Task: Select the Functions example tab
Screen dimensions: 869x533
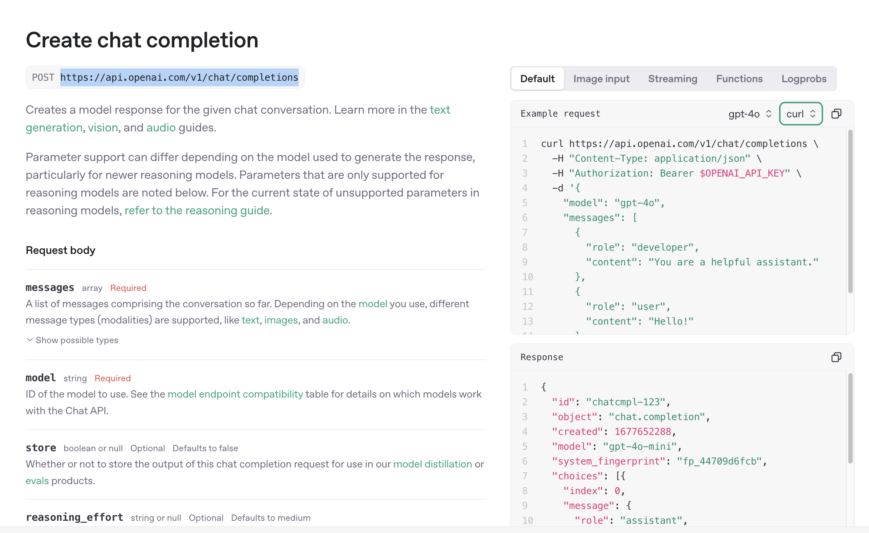Action: pyautogui.click(x=739, y=79)
